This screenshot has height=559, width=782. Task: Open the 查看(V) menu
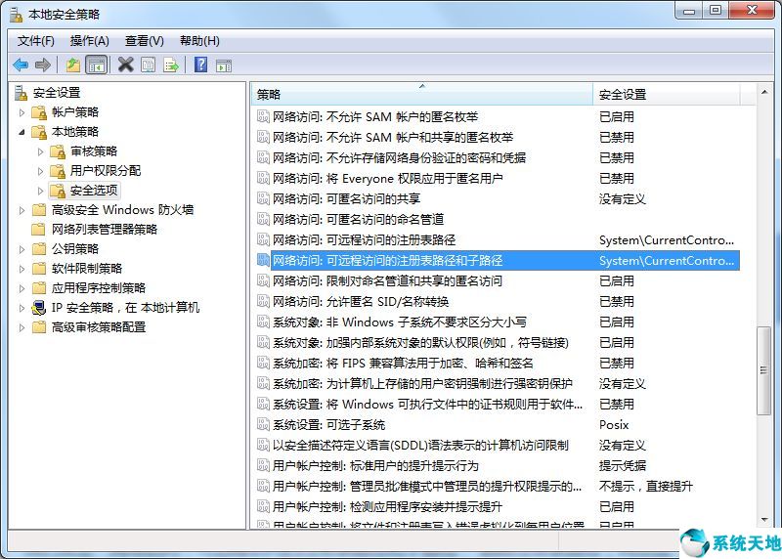coord(144,41)
